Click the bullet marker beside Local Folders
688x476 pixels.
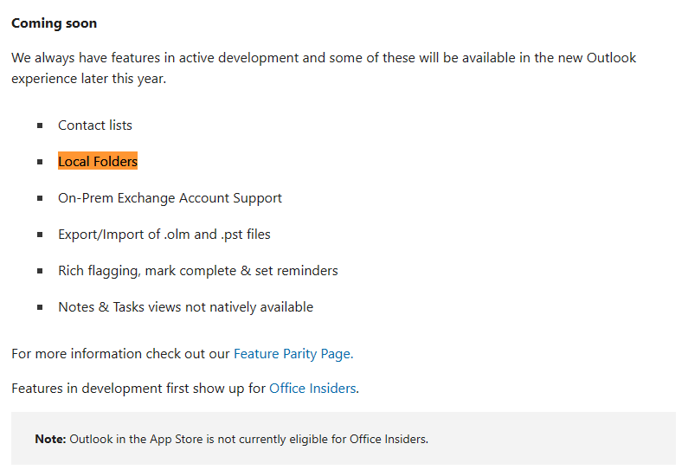point(40,162)
